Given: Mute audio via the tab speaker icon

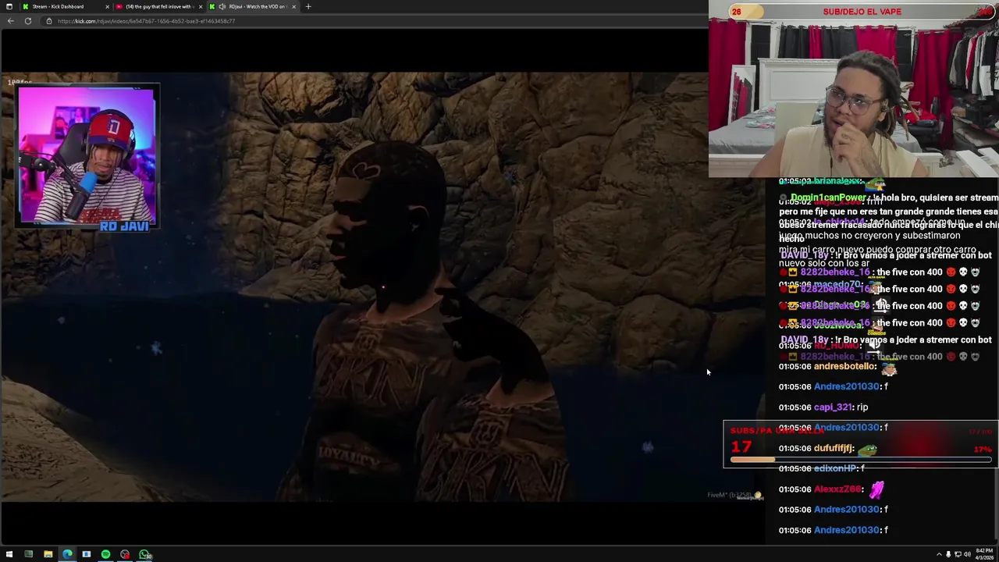Looking at the screenshot, I should click(222, 6).
